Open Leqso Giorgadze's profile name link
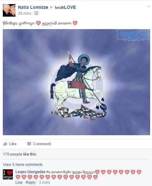Viewport: 152px width, 186px height. click(30, 172)
